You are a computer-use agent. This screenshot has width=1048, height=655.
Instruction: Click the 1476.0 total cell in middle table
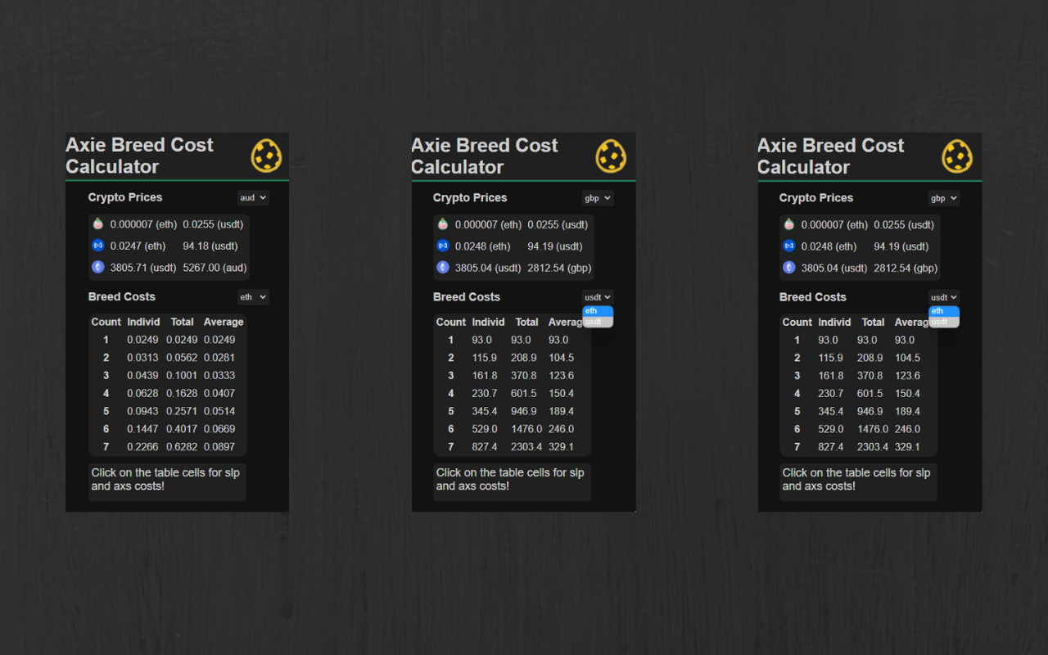[526, 429]
